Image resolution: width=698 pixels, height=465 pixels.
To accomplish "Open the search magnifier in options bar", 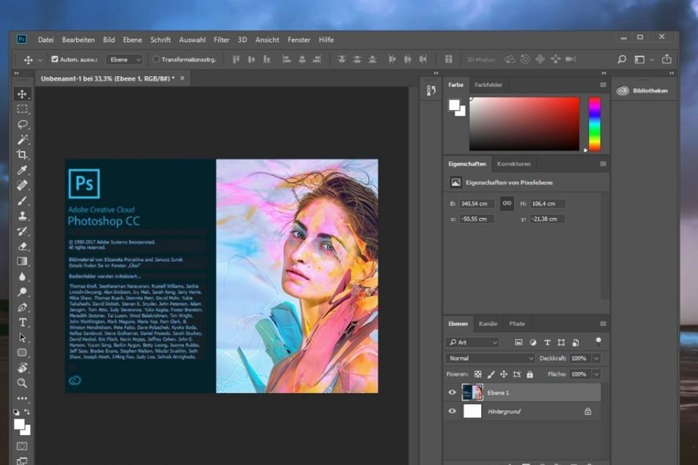I will [622, 59].
